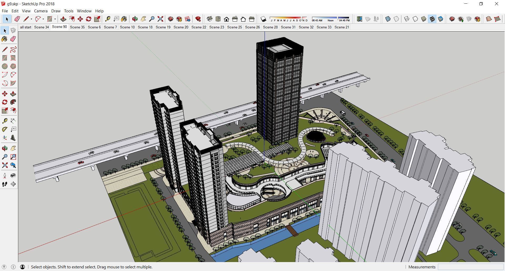Select the Protractor tool in left palette
This screenshot has height=271, width=505.
click(x=5, y=129)
